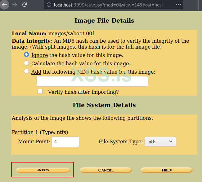Select Calculate the hash value radio button
This screenshot has height=182, width=202.
click(26, 63)
